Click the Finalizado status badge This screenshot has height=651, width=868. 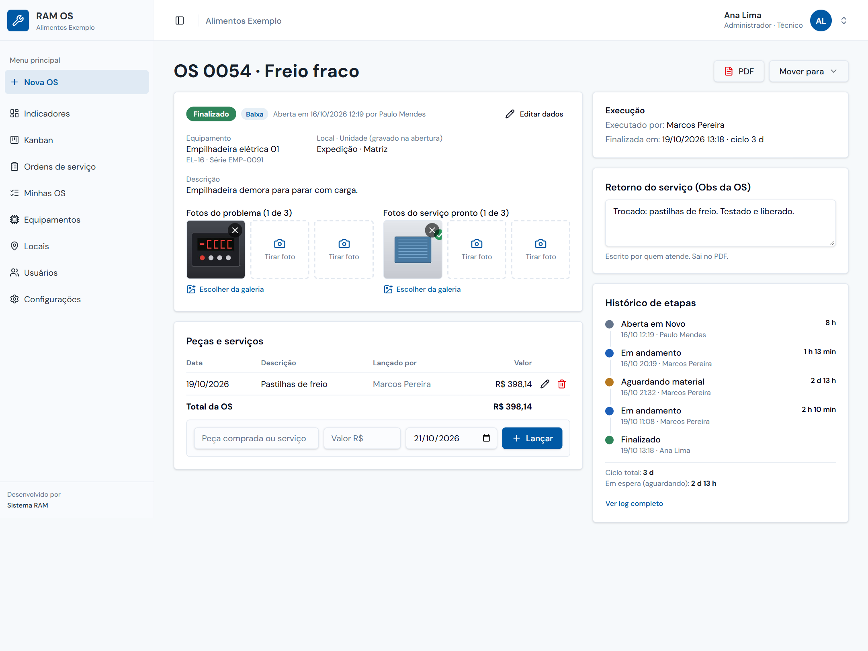coord(211,114)
